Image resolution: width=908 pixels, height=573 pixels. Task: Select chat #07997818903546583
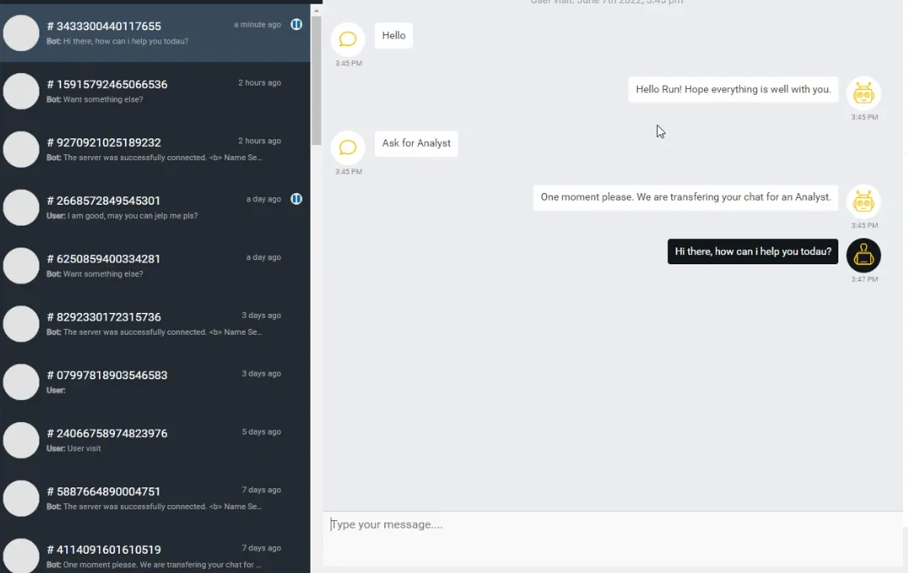coord(155,382)
